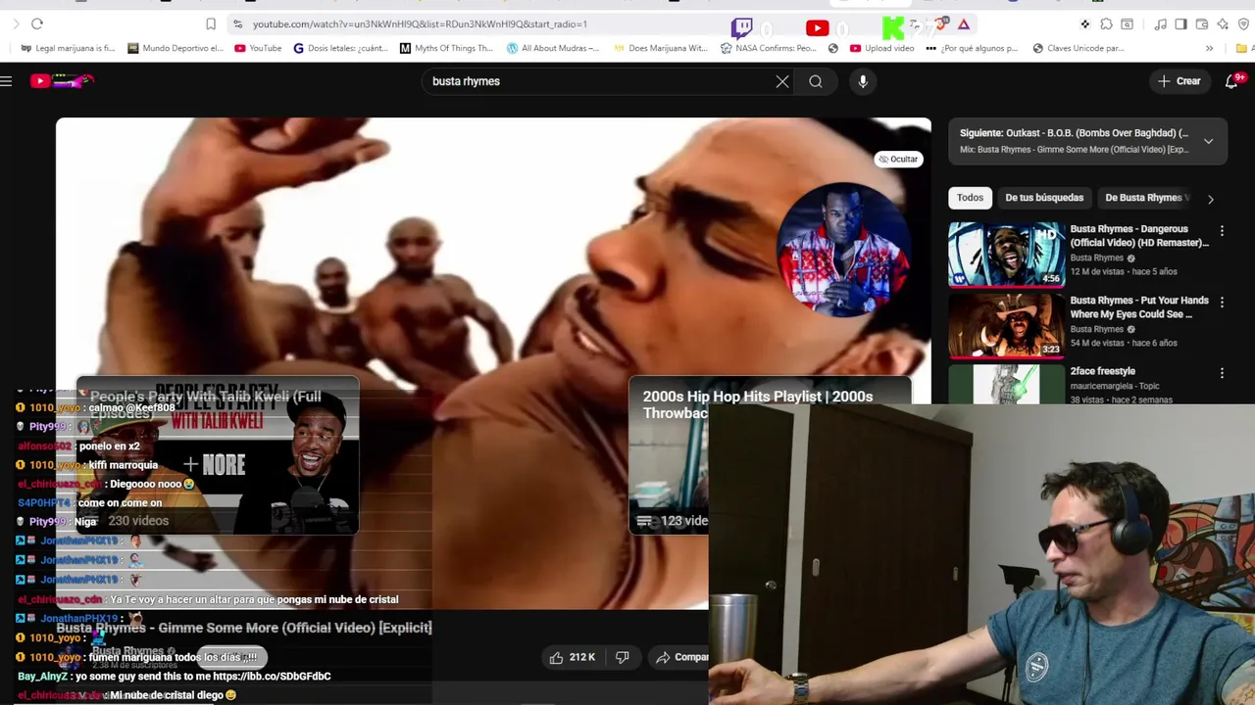Click the Busta Rhymes Dangerous video title

coord(1138,236)
